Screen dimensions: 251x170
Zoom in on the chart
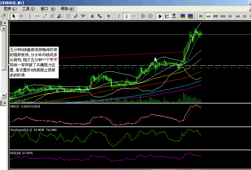tap(143, 16)
